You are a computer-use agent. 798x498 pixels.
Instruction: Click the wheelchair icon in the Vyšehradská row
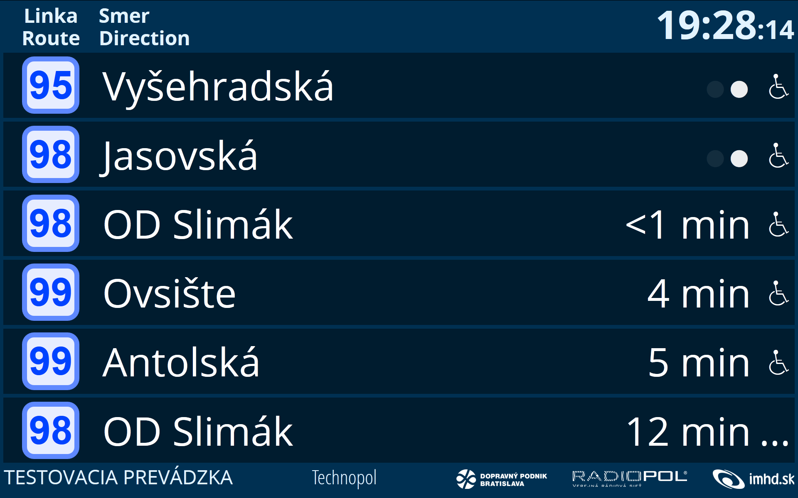tap(778, 87)
